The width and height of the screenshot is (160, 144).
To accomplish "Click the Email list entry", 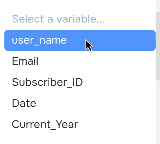I will 80,61.
